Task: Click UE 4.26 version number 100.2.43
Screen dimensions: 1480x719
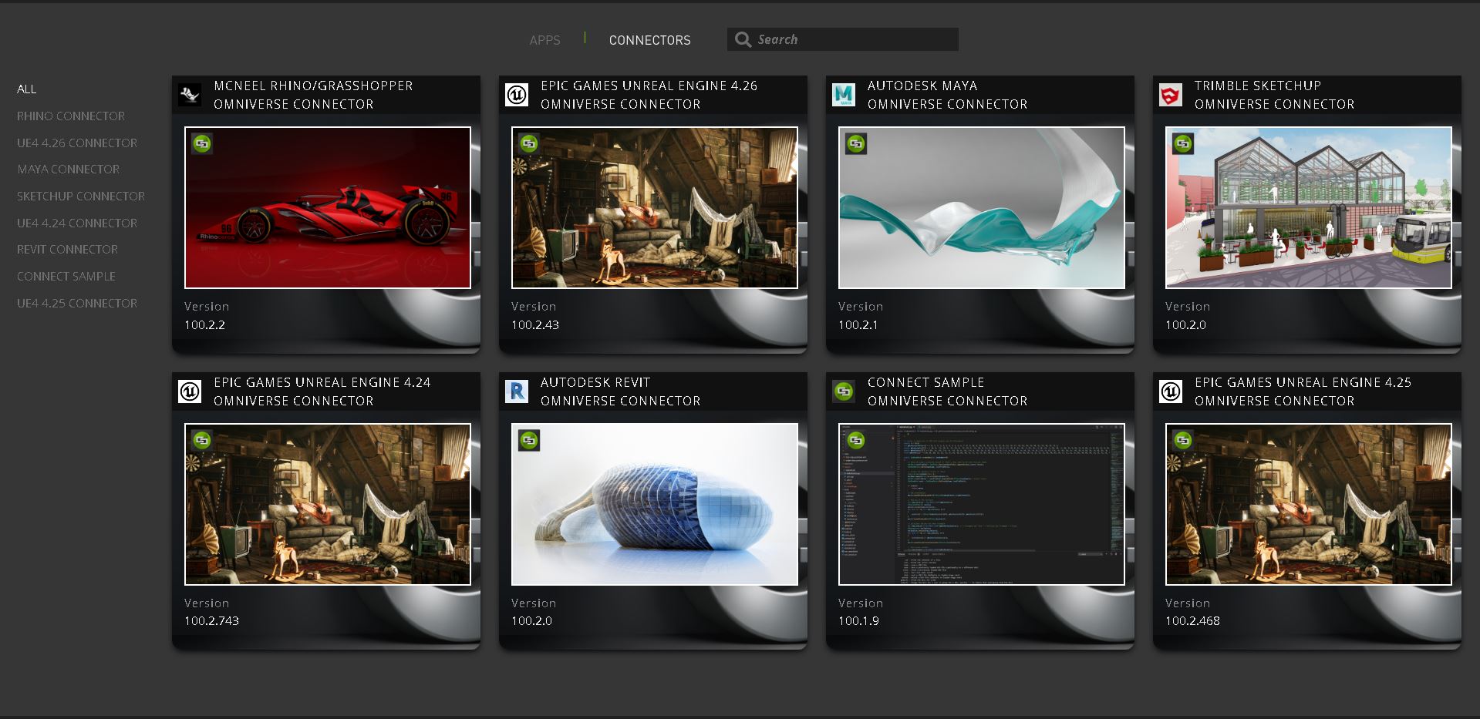Action: pyautogui.click(x=534, y=325)
